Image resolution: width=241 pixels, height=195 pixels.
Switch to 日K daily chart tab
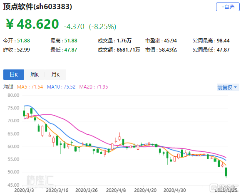click(x=14, y=74)
